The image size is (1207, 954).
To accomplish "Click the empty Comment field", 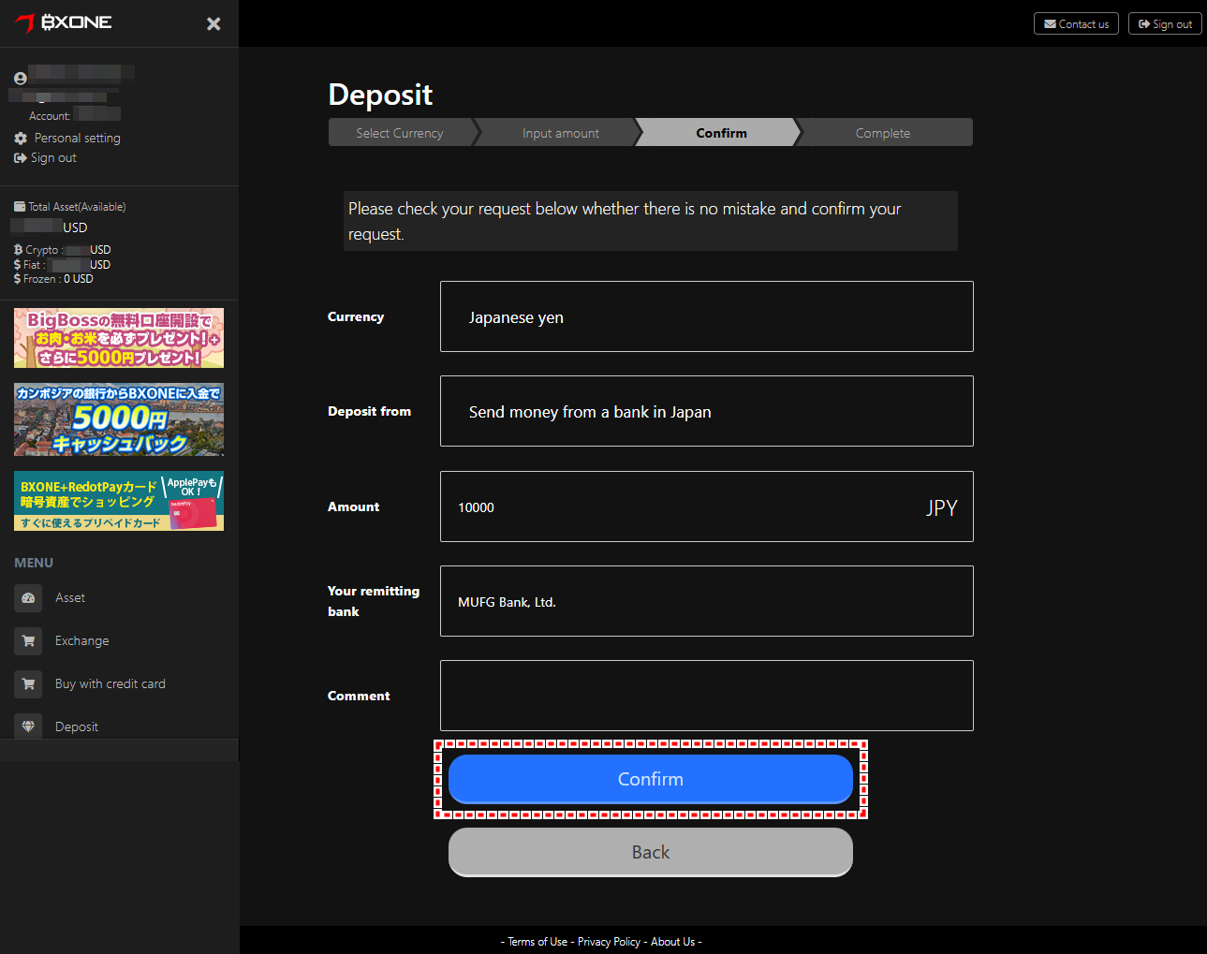I will tap(707, 696).
